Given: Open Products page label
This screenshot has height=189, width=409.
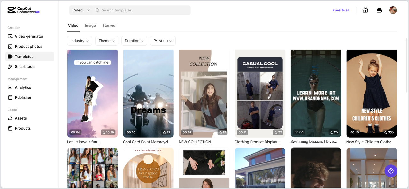Looking at the screenshot, I should pyautogui.click(x=23, y=128).
